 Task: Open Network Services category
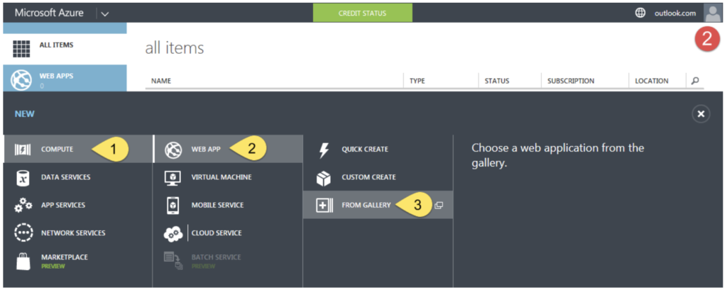[78, 232]
